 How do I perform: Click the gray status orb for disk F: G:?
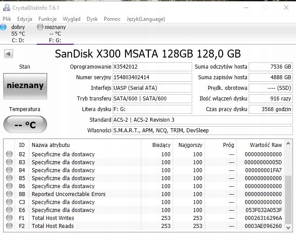click(40, 27)
